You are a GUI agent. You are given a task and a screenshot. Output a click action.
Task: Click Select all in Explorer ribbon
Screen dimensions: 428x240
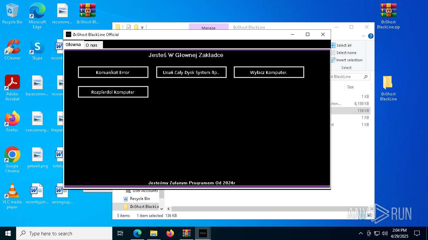click(x=341, y=45)
